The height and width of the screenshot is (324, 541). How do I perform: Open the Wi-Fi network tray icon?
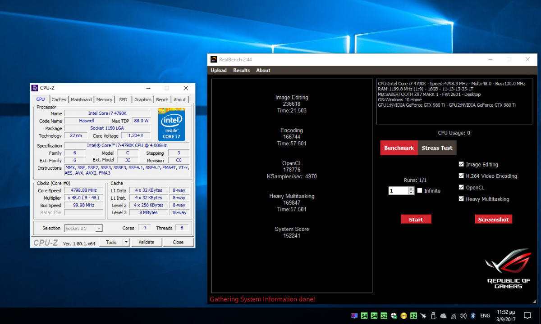(454, 315)
